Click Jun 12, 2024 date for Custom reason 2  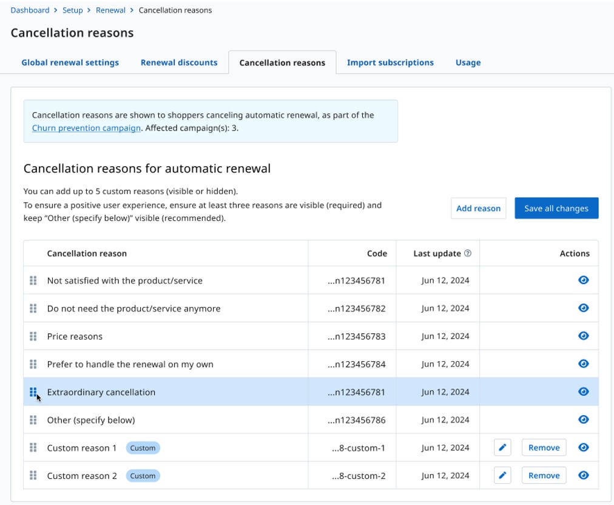click(x=445, y=476)
